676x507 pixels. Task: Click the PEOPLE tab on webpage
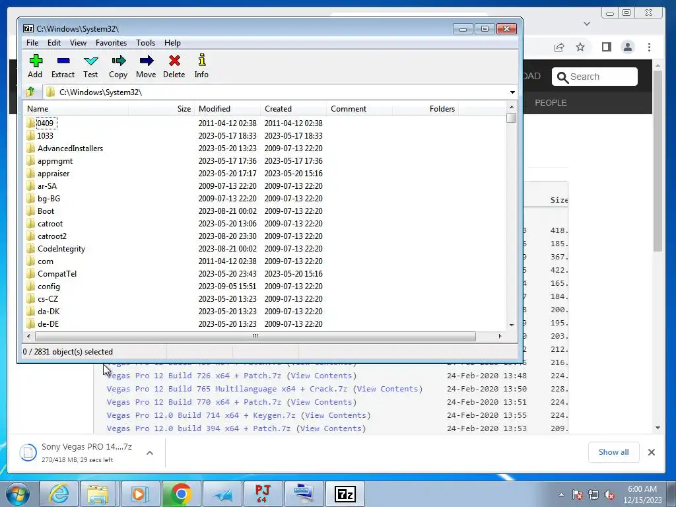[x=551, y=102]
